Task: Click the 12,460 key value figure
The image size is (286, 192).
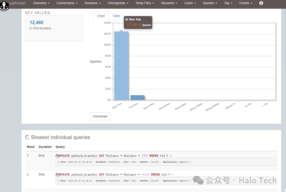Action: (37, 22)
